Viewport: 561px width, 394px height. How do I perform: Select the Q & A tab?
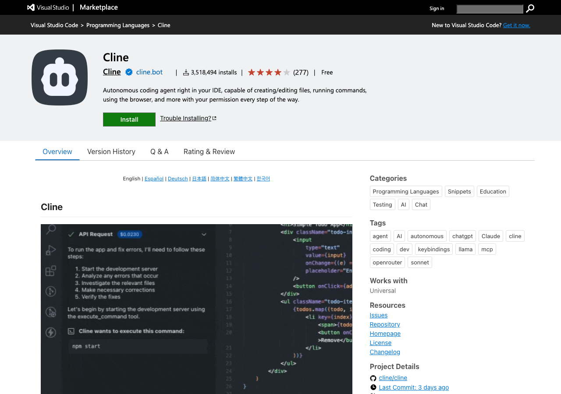pos(160,151)
